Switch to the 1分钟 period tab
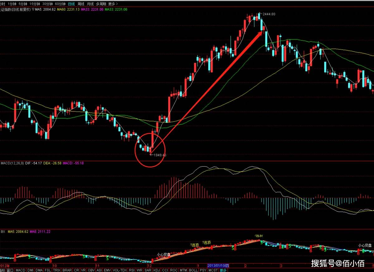Viewport: 374px width, 272px height. tap(12, 4)
